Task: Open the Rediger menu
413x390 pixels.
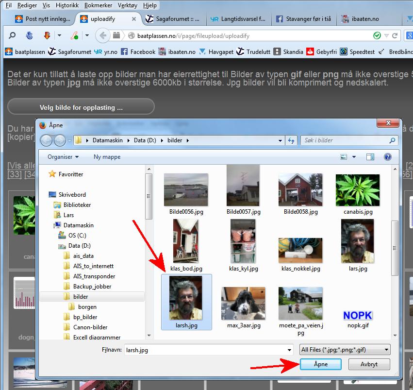Action: pos(27,5)
